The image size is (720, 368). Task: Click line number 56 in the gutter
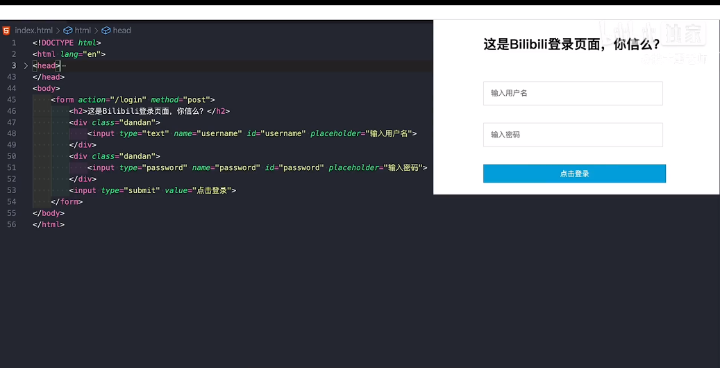click(x=12, y=225)
